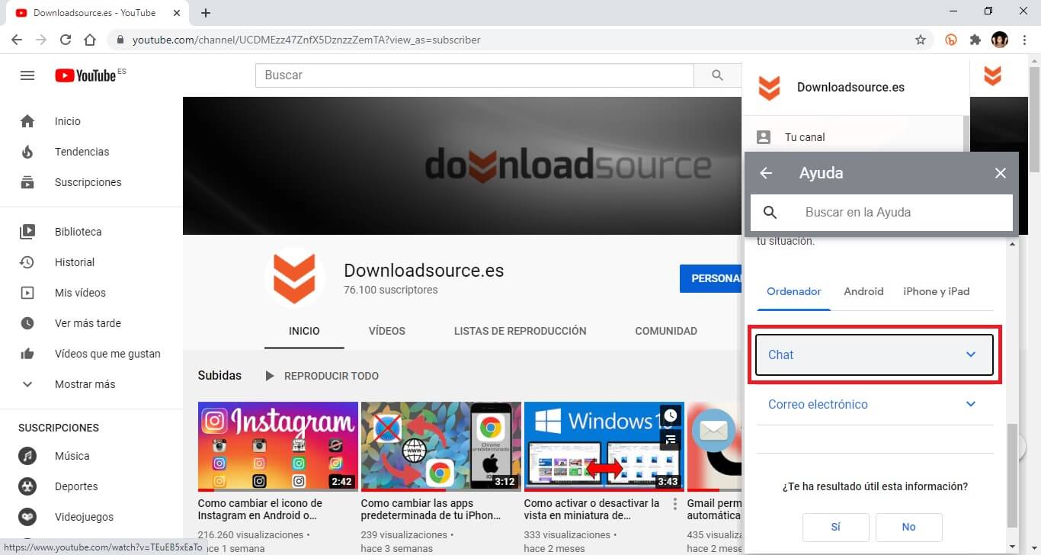Open a new browser tab

[x=206, y=13]
